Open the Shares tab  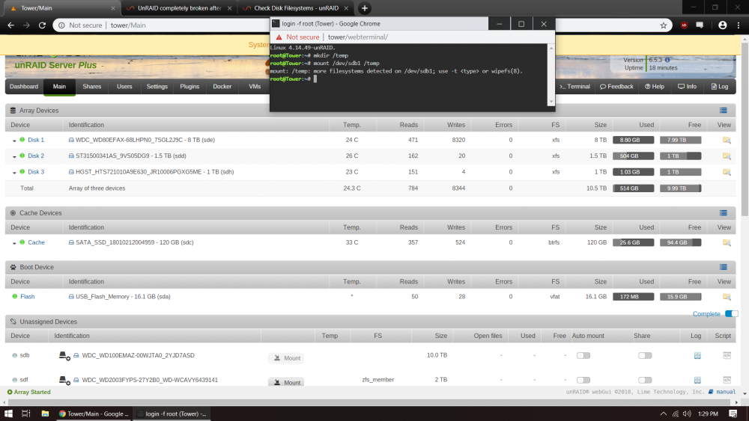[x=91, y=87]
